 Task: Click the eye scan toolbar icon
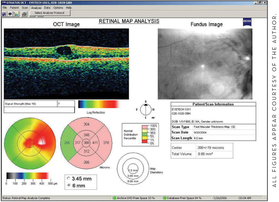(10, 14)
